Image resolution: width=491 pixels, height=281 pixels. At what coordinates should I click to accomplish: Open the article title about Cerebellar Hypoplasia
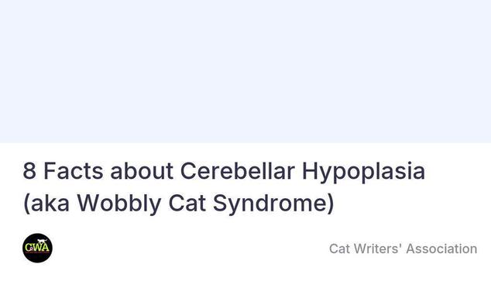(x=225, y=187)
